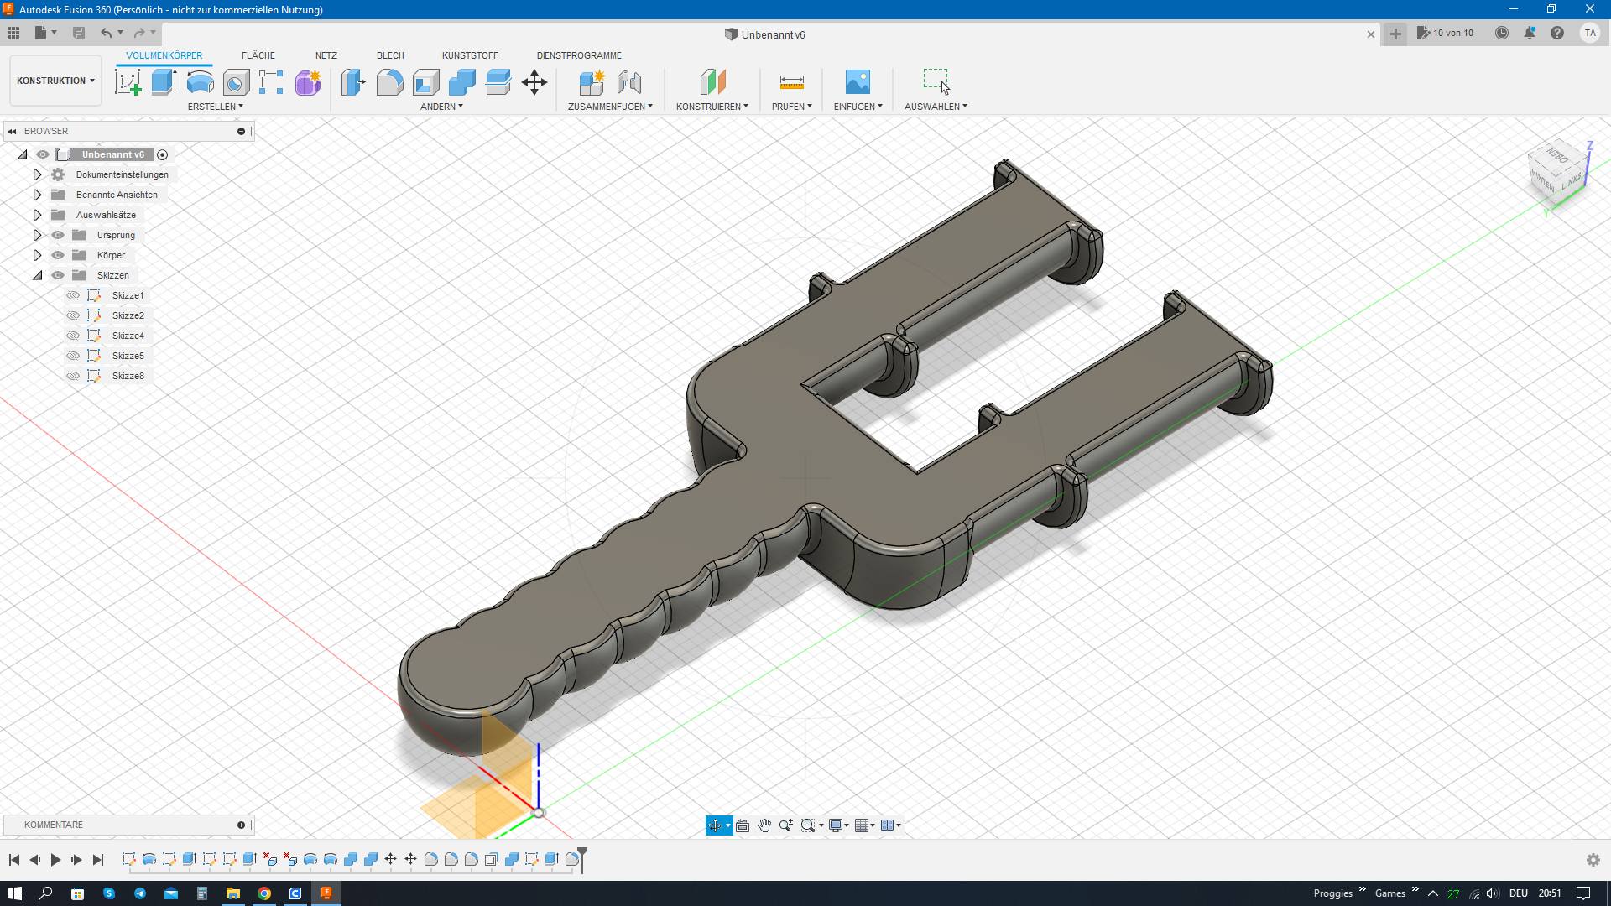The height and width of the screenshot is (906, 1611).
Task: Hide the Körper folder
Action: pos(58,255)
